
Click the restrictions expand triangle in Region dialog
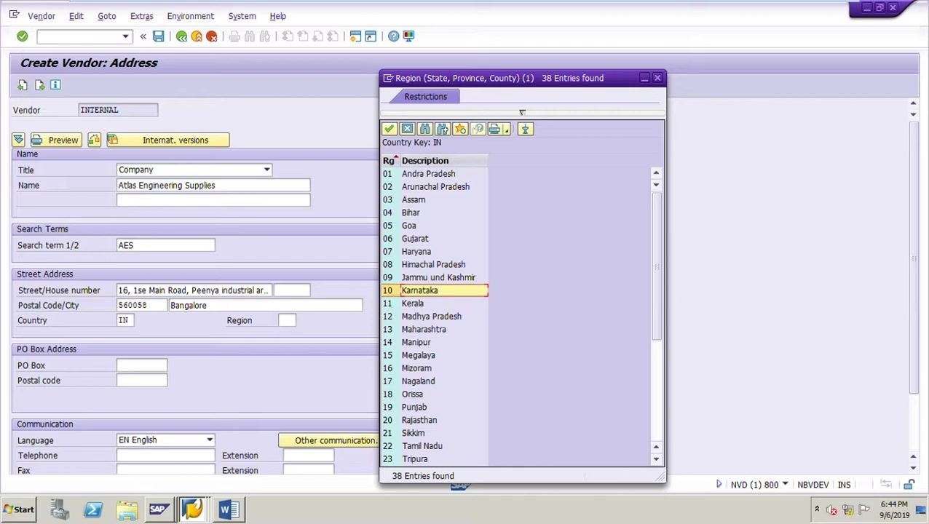point(522,112)
